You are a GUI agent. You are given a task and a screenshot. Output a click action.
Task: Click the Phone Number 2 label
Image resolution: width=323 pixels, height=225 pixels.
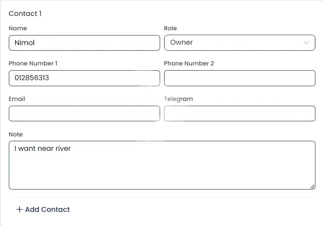coord(189,63)
